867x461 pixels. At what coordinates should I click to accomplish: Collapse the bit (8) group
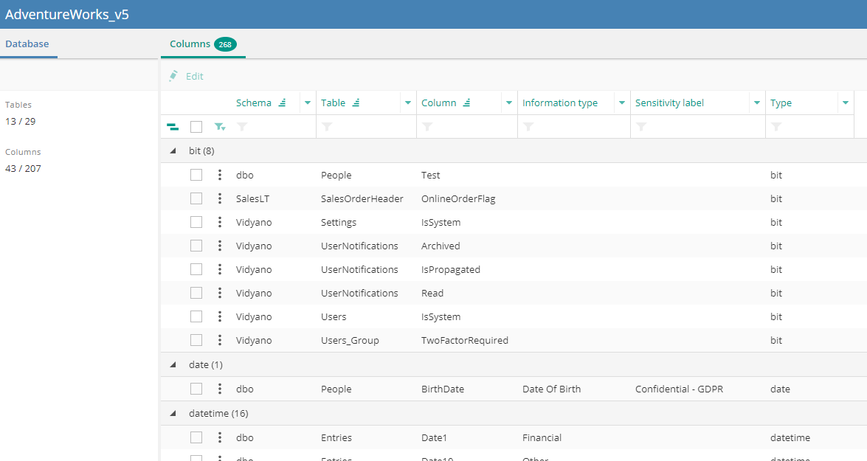(x=173, y=150)
